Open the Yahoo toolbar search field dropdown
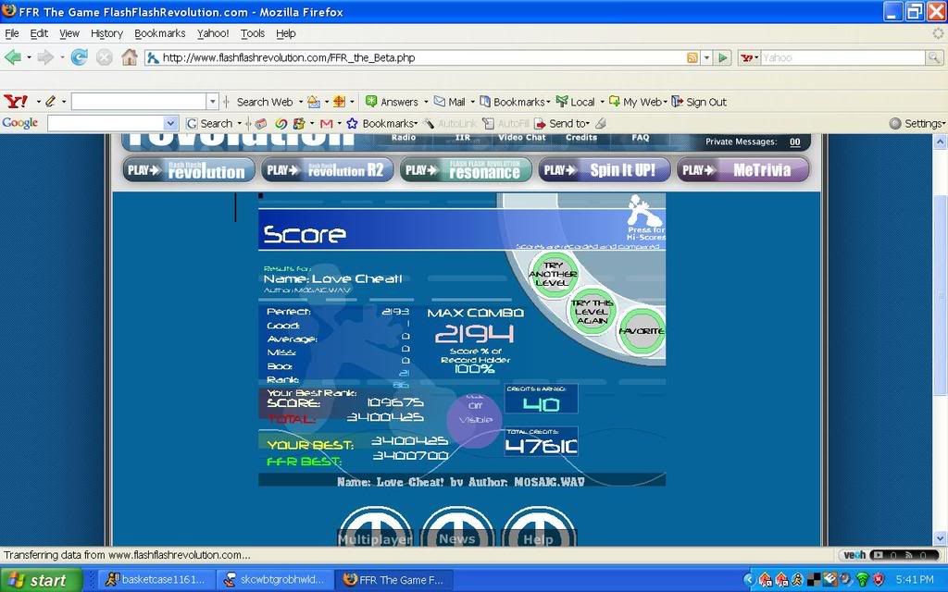 pyautogui.click(x=213, y=102)
